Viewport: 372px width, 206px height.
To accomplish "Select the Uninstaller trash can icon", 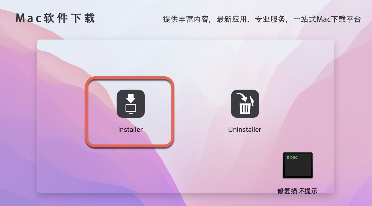I will coord(245,104).
